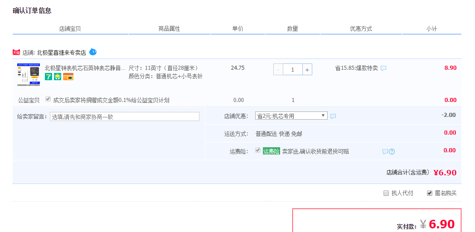
Task: Click the green 运费险 tag label
Action: 271,151
